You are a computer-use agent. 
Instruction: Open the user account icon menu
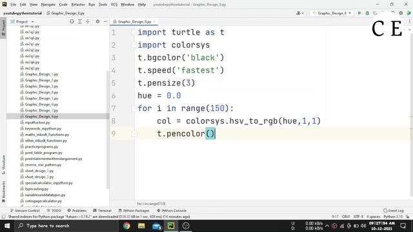coord(299,13)
